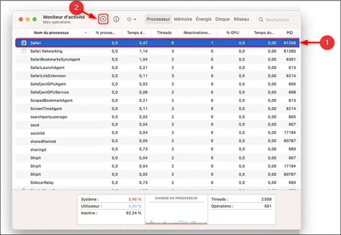Click the yellow minimize window button
341x235 pixels.
pos(28,19)
